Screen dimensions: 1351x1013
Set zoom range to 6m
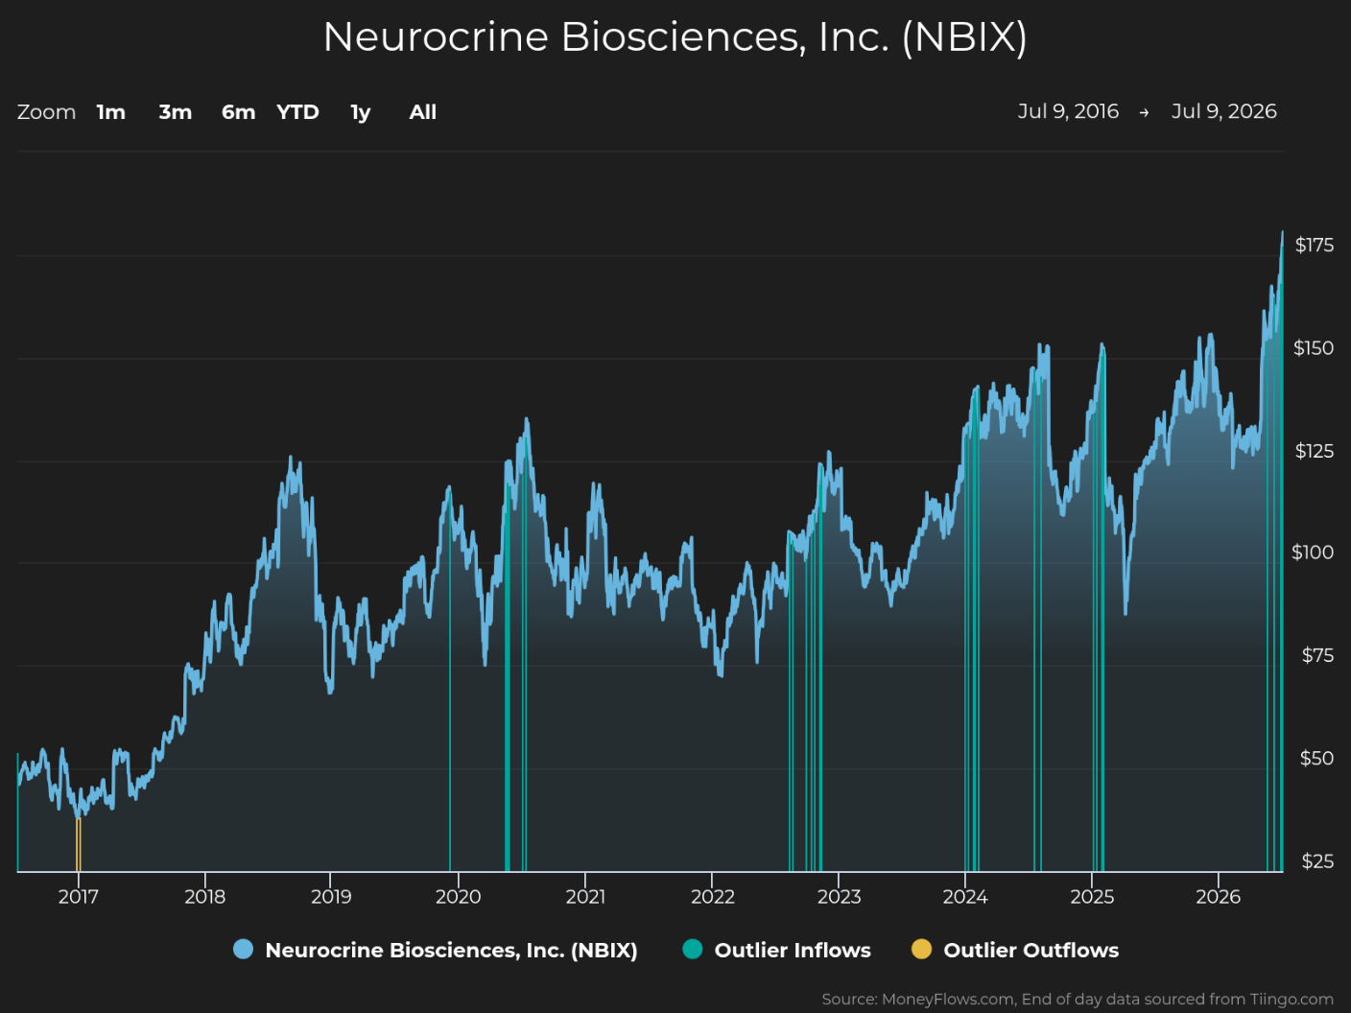[x=239, y=112]
